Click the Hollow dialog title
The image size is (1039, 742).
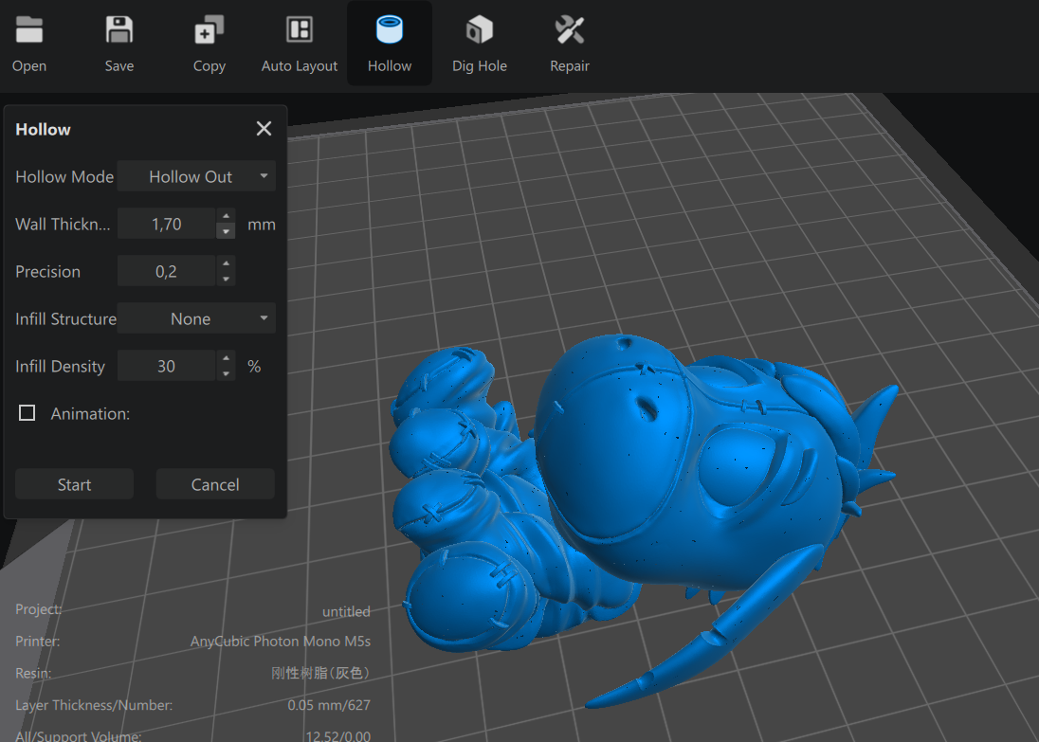point(43,129)
